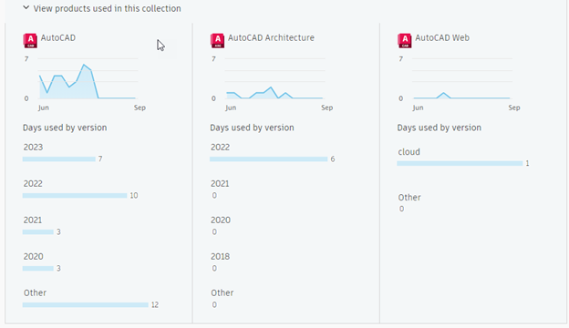Click the AutoCAD product title label
Image resolution: width=569 pixels, height=328 pixels.
[58, 37]
